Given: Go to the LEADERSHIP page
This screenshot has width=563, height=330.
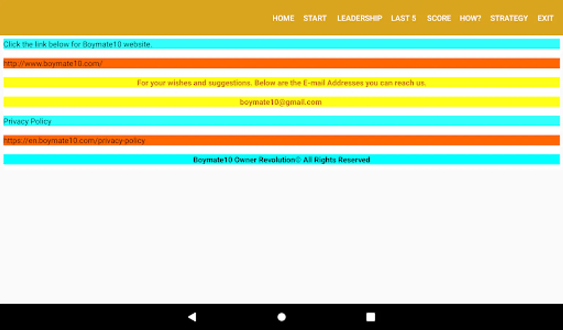Looking at the screenshot, I should [x=359, y=18].
